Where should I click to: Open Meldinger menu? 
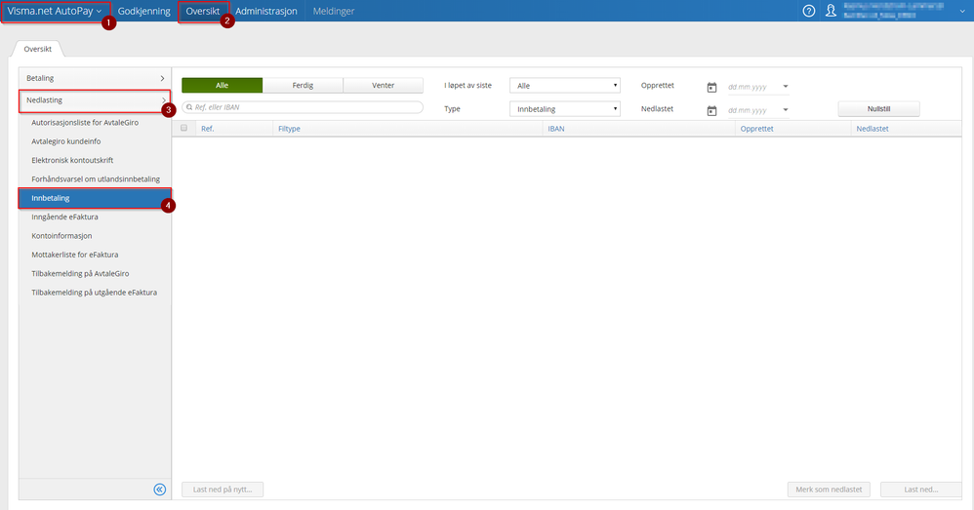334,11
